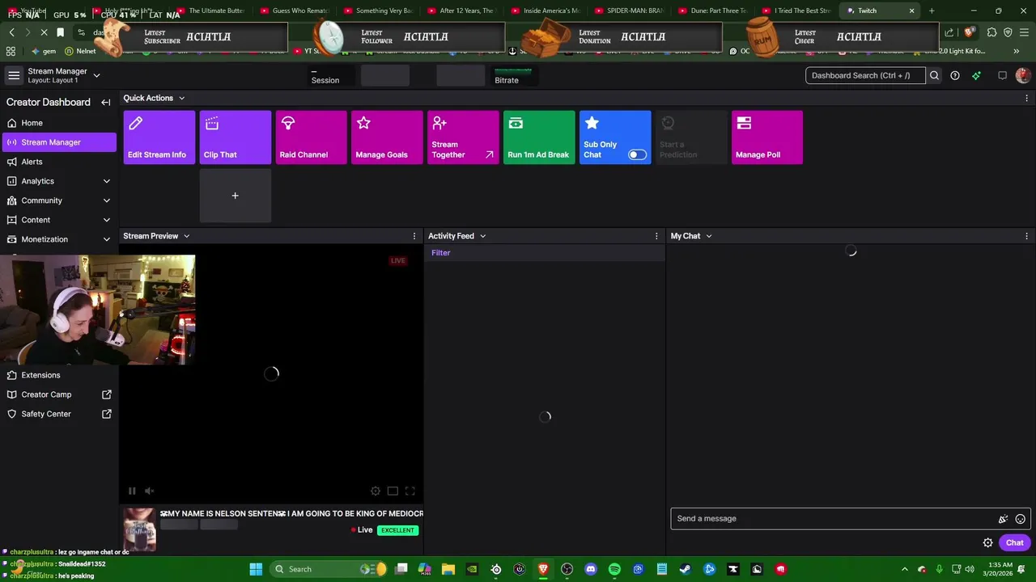This screenshot has width=1036, height=582.
Task: Expand the Quick Actions dropdown
Action: pyautogui.click(x=181, y=98)
